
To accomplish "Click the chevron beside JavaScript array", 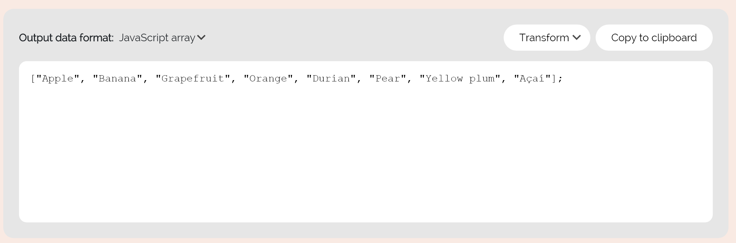I will pos(202,38).
